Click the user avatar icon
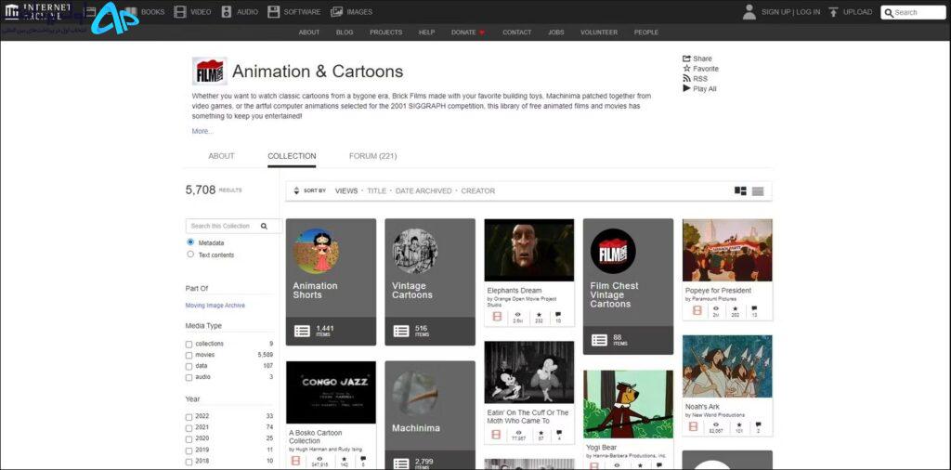This screenshot has width=951, height=470. pos(749,11)
